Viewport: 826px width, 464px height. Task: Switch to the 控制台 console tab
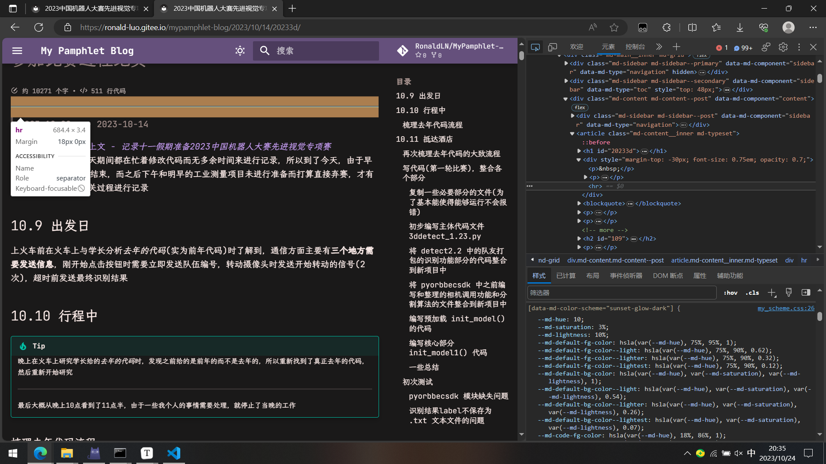click(x=635, y=47)
